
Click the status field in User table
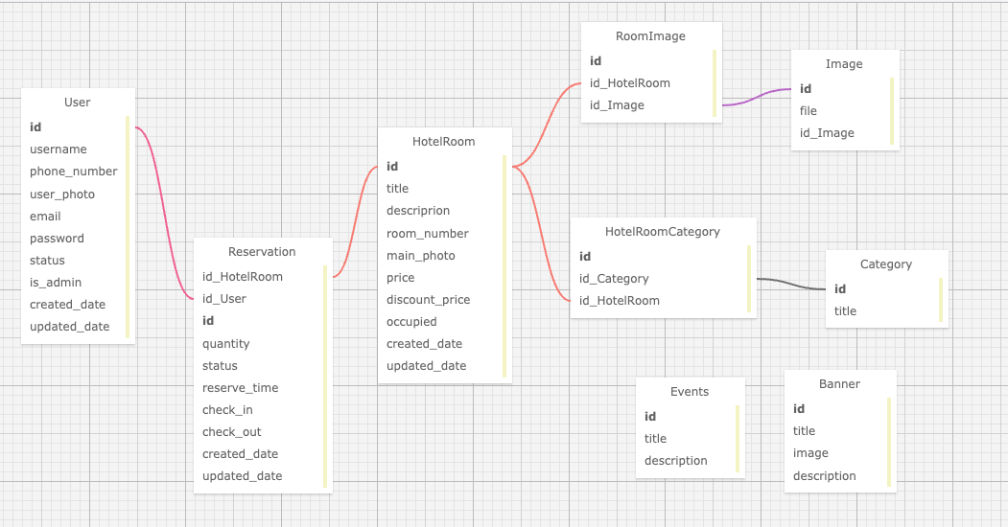click(47, 260)
